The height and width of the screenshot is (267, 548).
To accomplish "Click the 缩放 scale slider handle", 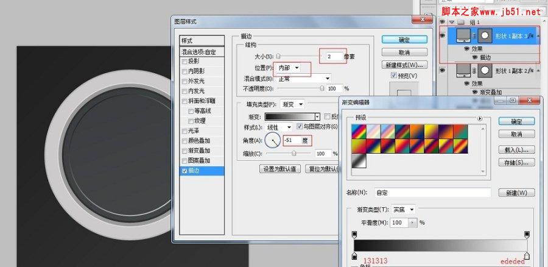I will pos(294,153).
